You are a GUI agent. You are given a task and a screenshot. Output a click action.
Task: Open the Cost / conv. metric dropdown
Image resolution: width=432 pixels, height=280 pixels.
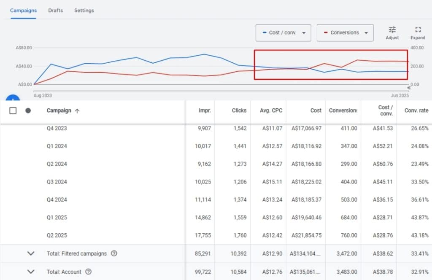point(283,32)
